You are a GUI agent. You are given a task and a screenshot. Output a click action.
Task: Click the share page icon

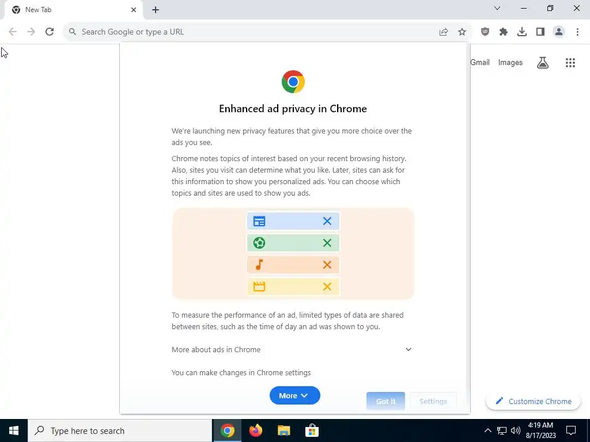[444, 32]
